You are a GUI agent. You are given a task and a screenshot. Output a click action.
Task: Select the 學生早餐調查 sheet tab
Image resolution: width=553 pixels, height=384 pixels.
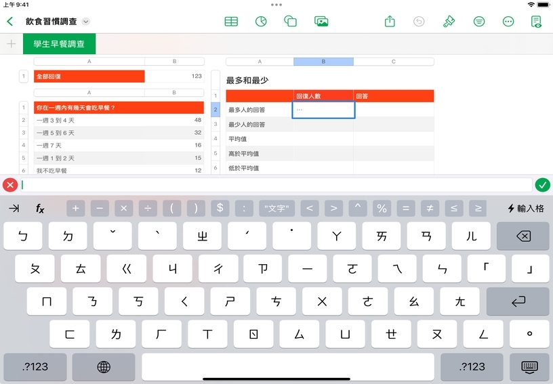coord(59,44)
